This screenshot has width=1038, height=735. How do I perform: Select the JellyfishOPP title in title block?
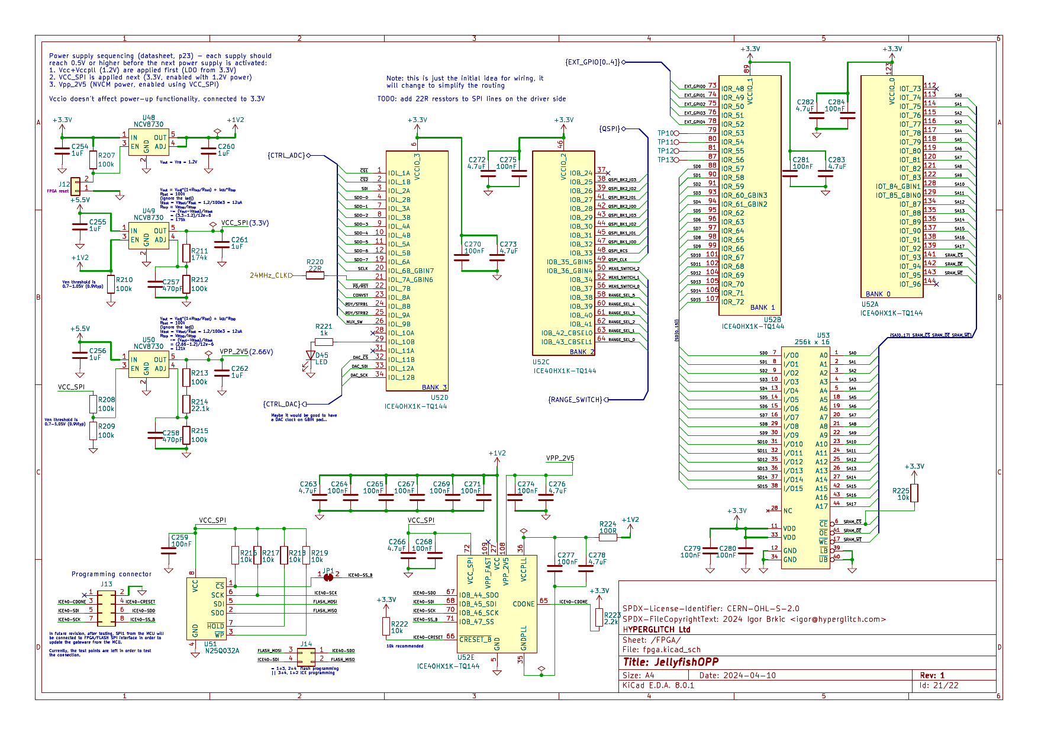coord(670,662)
